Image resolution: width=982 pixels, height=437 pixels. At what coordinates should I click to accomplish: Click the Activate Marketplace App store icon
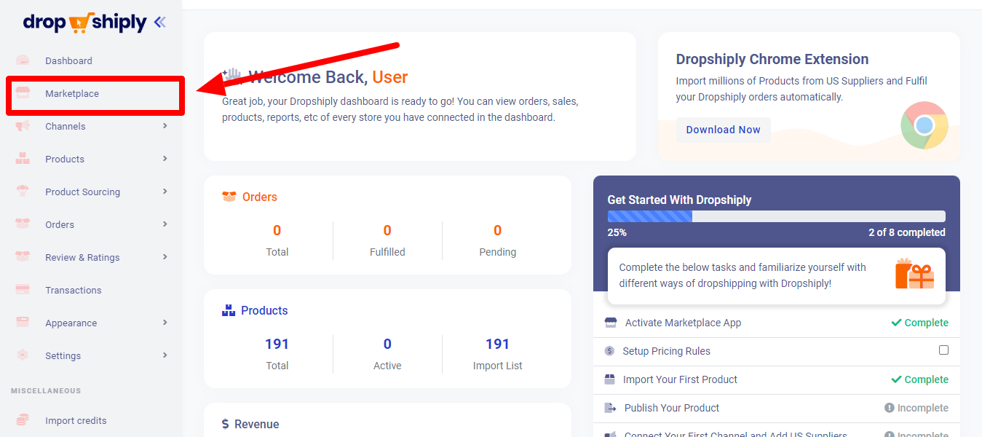pos(611,323)
